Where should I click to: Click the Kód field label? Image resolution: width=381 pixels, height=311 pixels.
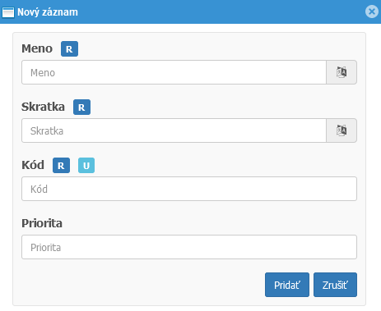(x=33, y=165)
